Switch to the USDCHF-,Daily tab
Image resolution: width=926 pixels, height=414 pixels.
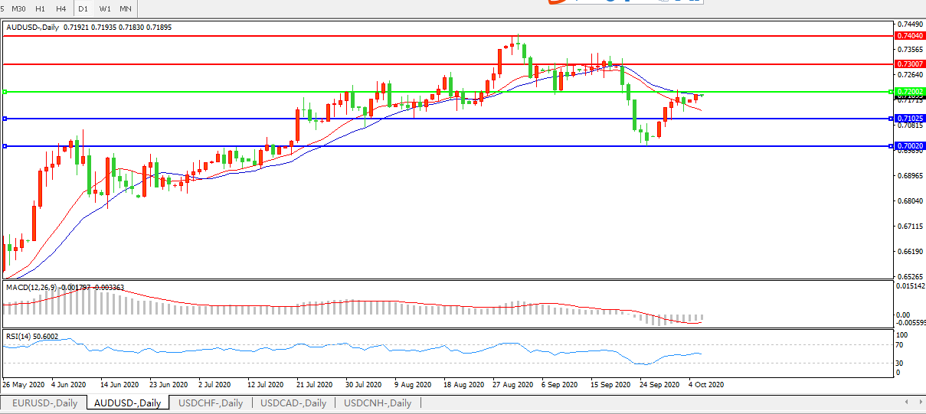click(210, 403)
